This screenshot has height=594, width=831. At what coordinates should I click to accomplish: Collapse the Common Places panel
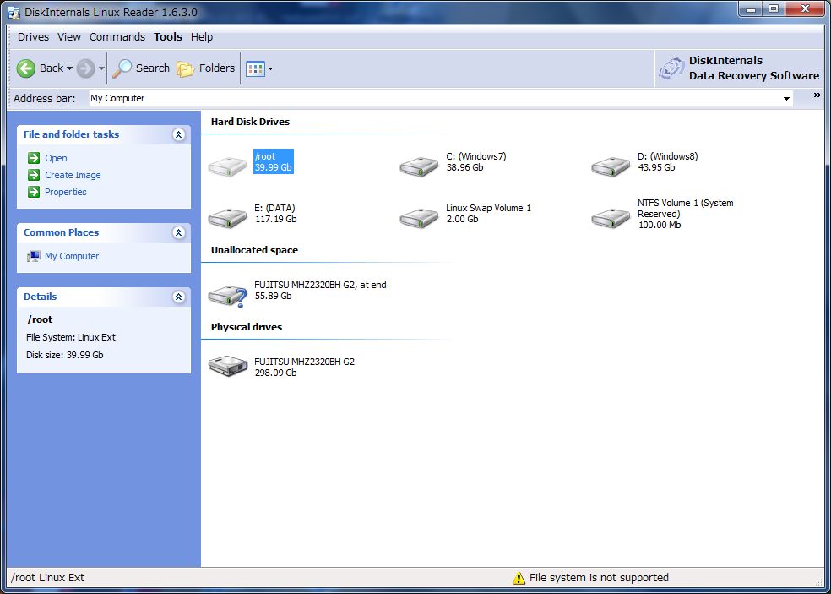click(x=178, y=232)
